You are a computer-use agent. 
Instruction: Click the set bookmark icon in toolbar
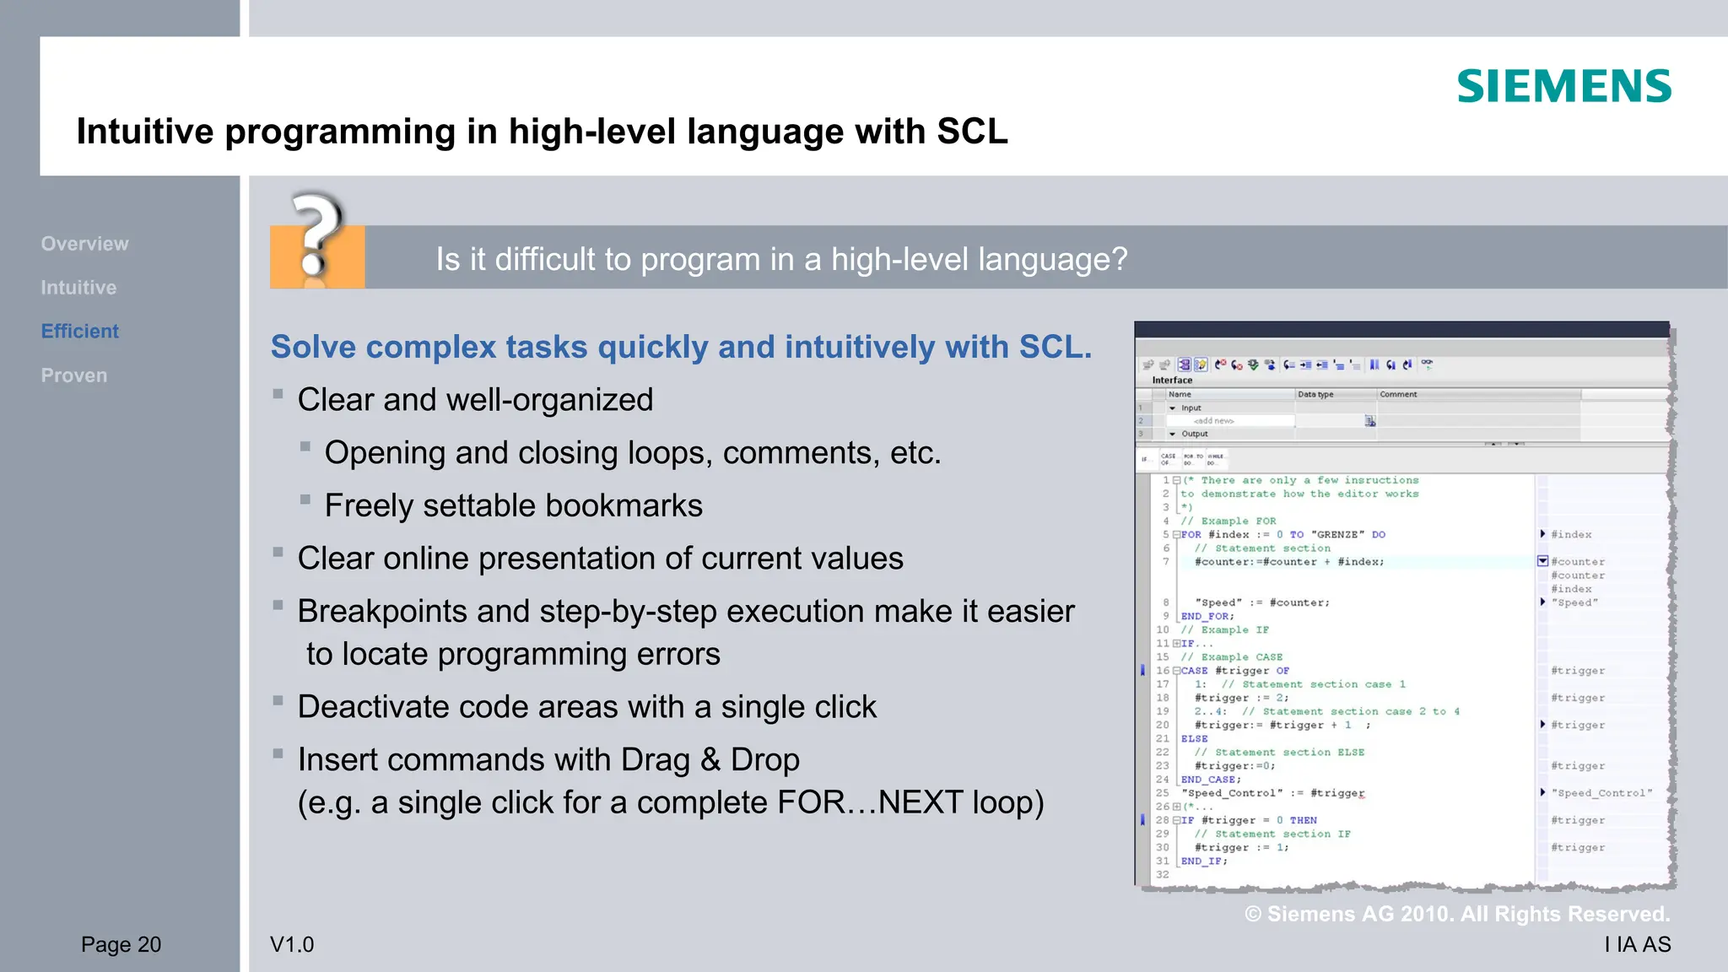(x=1374, y=364)
